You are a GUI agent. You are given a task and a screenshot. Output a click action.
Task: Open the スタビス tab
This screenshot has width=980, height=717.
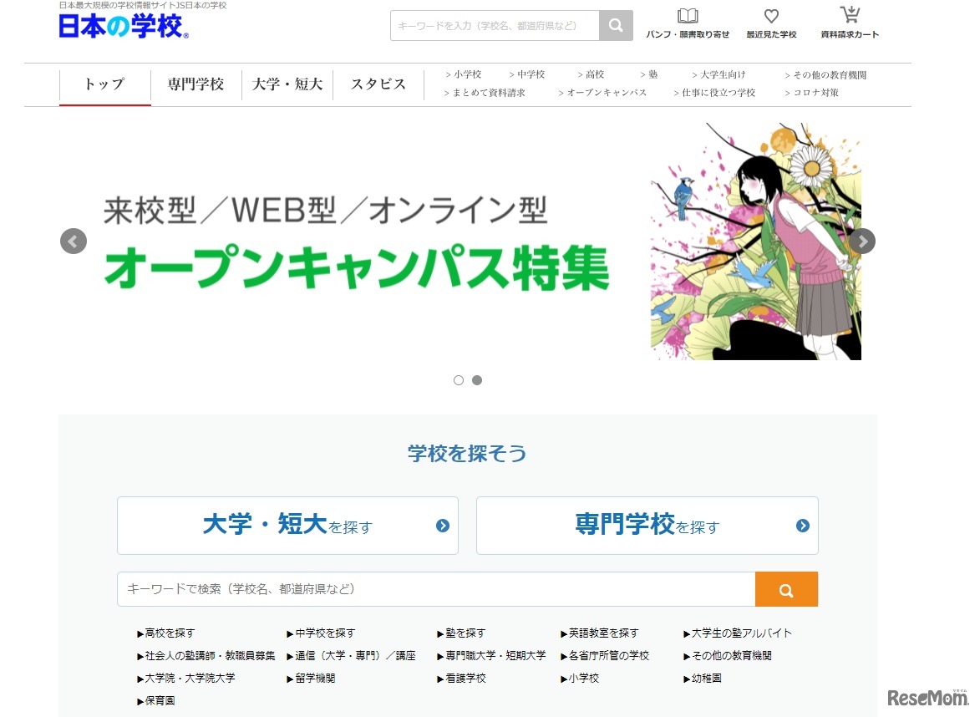click(x=378, y=84)
